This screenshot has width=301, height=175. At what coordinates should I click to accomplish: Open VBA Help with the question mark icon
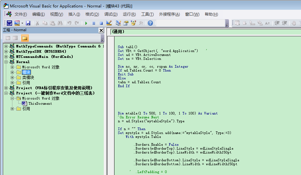[150, 23]
